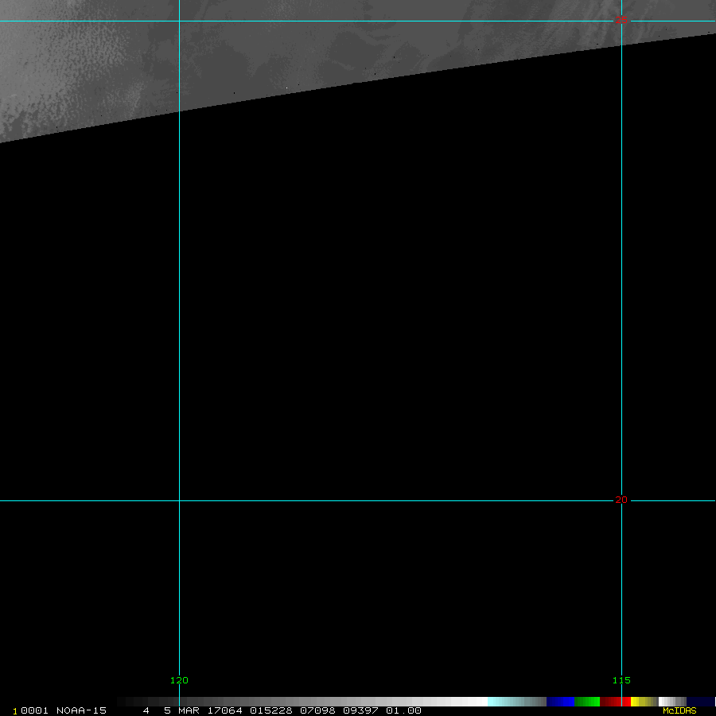
Task: Click the red 20 latitude label
Action: [x=621, y=500]
